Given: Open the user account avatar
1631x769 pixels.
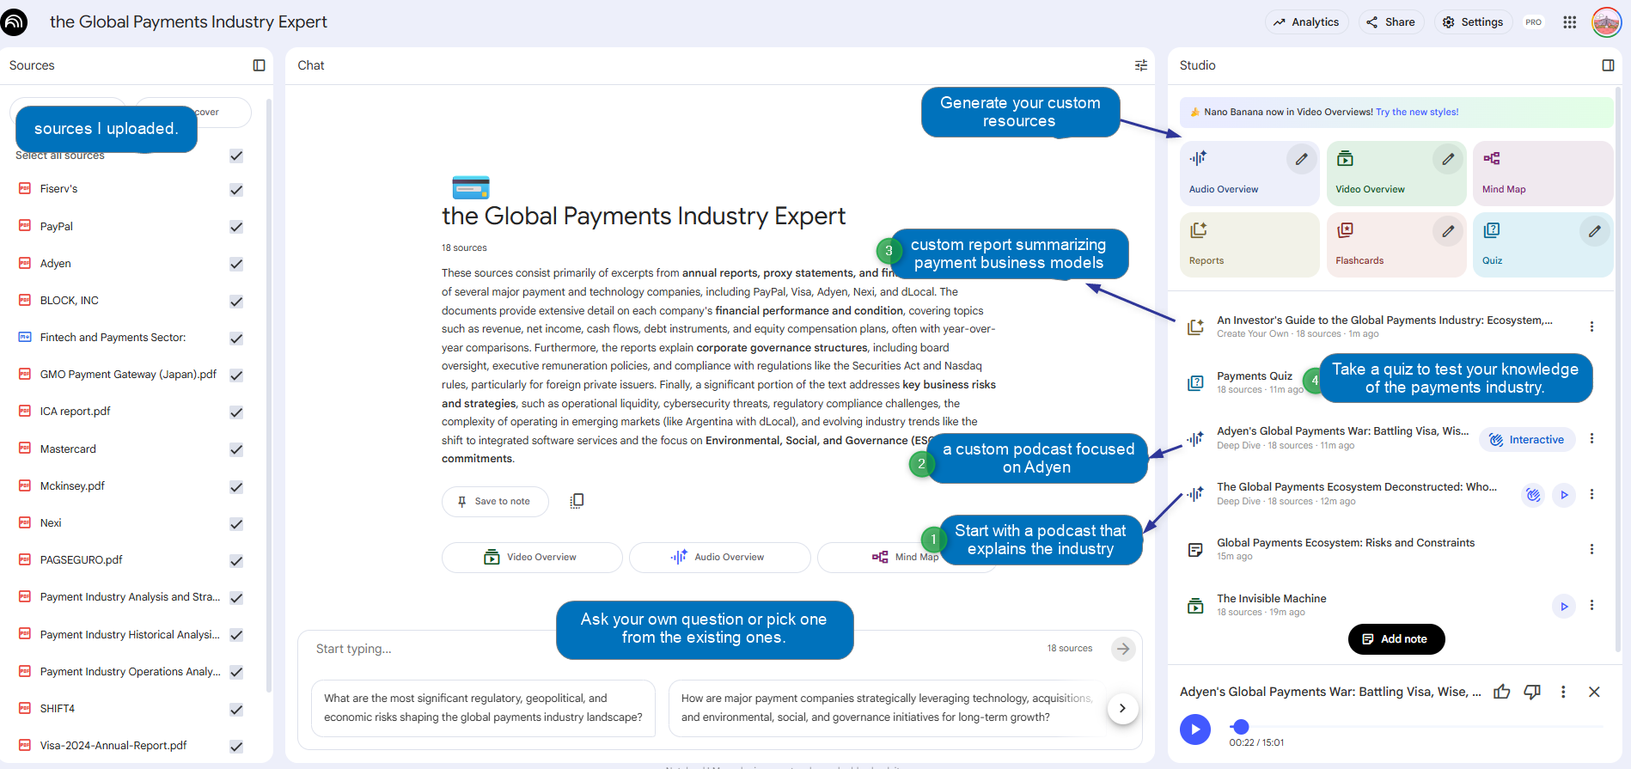Looking at the screenshot, I should point(1605,22).
